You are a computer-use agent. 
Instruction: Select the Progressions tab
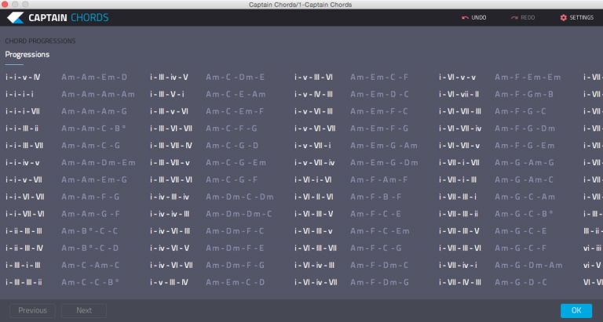click(27, 55)
